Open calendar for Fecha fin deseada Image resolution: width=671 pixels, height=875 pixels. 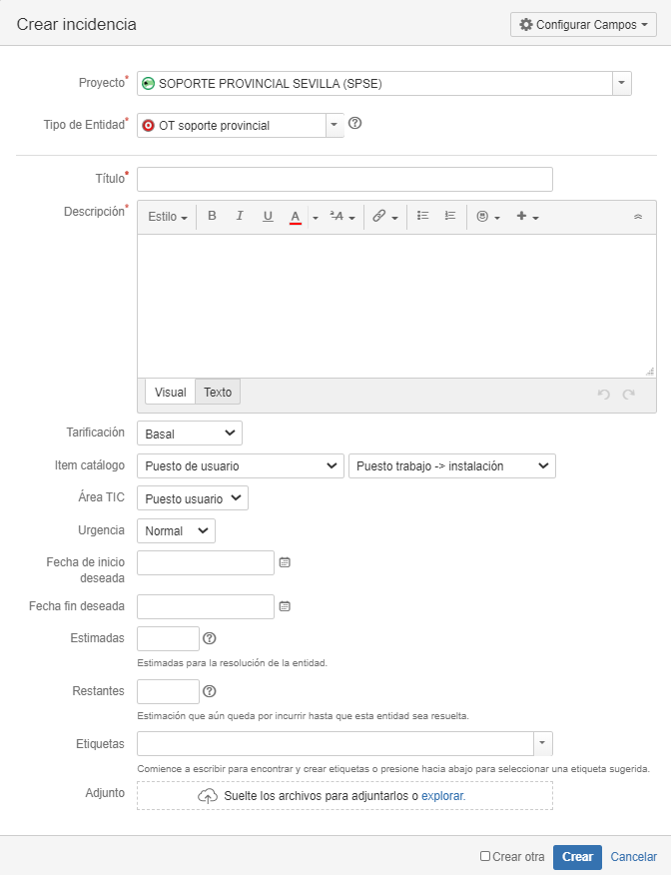pyautogui.click(x=285, y=606)
